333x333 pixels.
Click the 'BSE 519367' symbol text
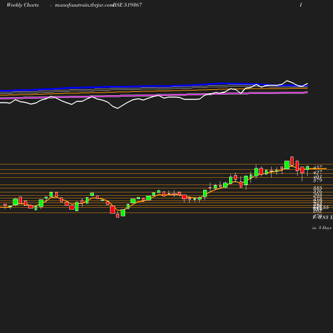click(x=127, y=5)
